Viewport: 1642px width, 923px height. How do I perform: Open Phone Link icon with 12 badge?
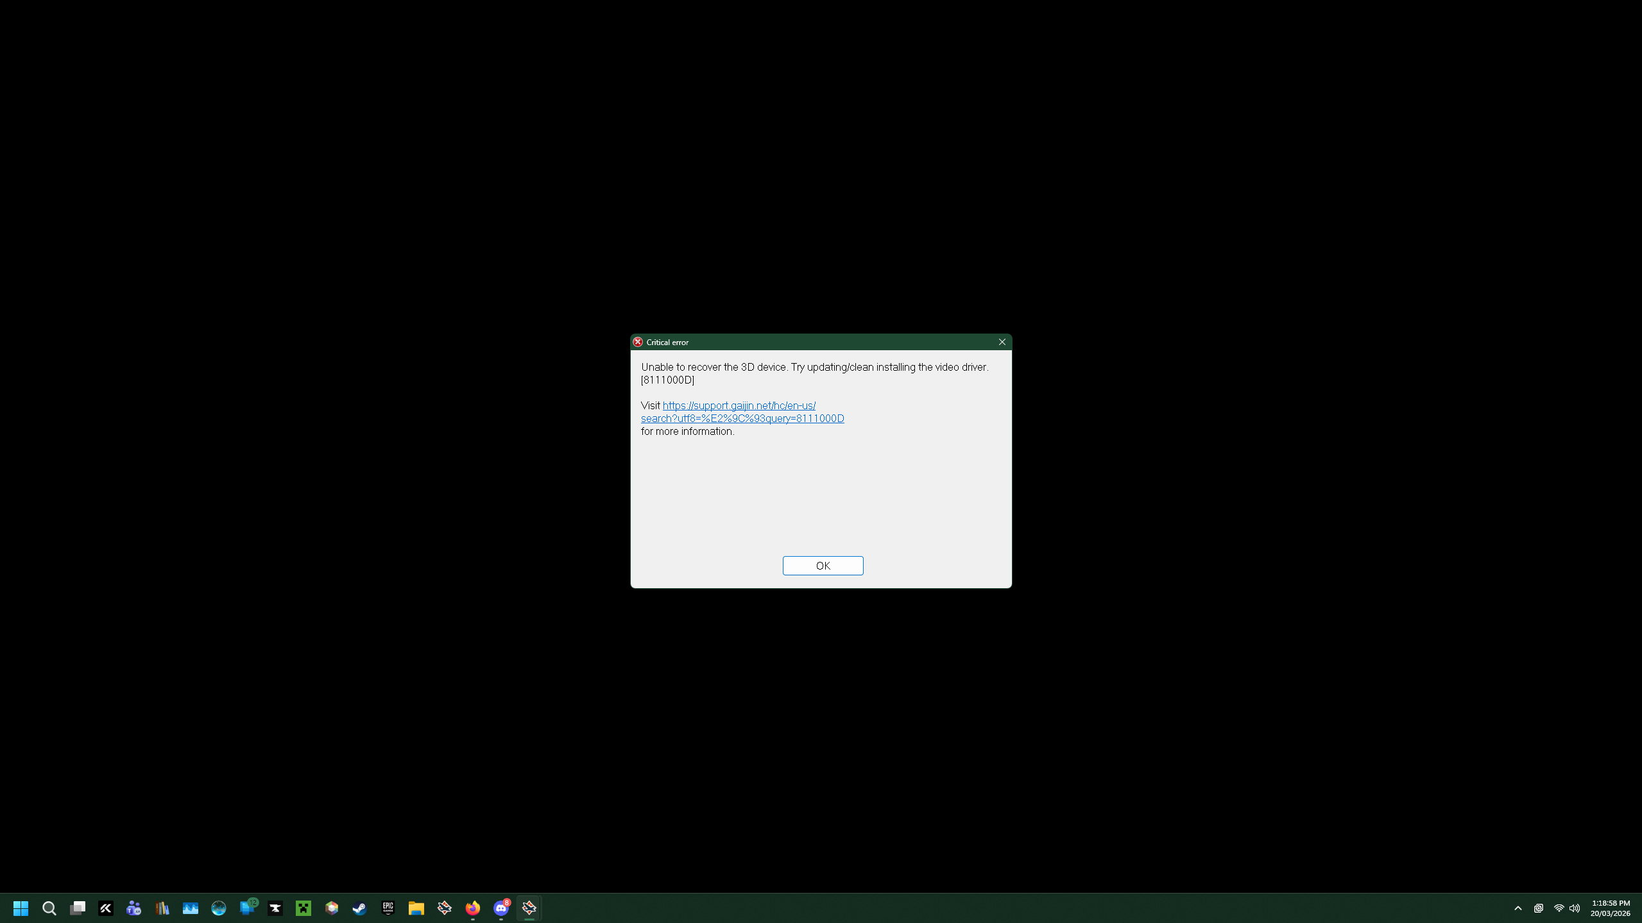(x=247, y=908)
